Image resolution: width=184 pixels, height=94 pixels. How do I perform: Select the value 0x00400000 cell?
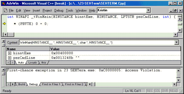pyautogui.click(x=115, y=53)
